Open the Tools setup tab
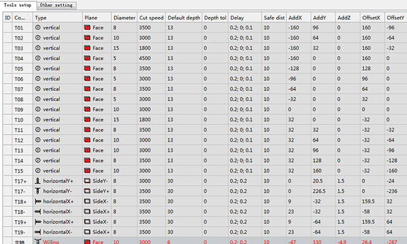The height and width of the screenshot is (244, 407). coord(18,5)
